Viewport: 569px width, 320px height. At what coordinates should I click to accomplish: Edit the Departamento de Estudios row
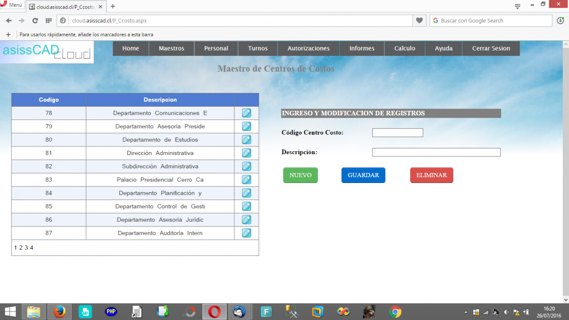point(247,139)
